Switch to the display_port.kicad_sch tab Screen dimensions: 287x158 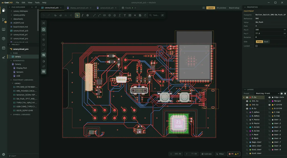[x=79, y=8]
